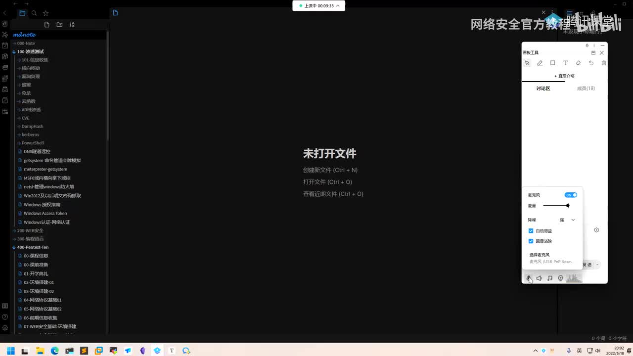The height and width of the screenshot is (356, 633).
Task: Open the favorites star tab
Action: point(46,13)
